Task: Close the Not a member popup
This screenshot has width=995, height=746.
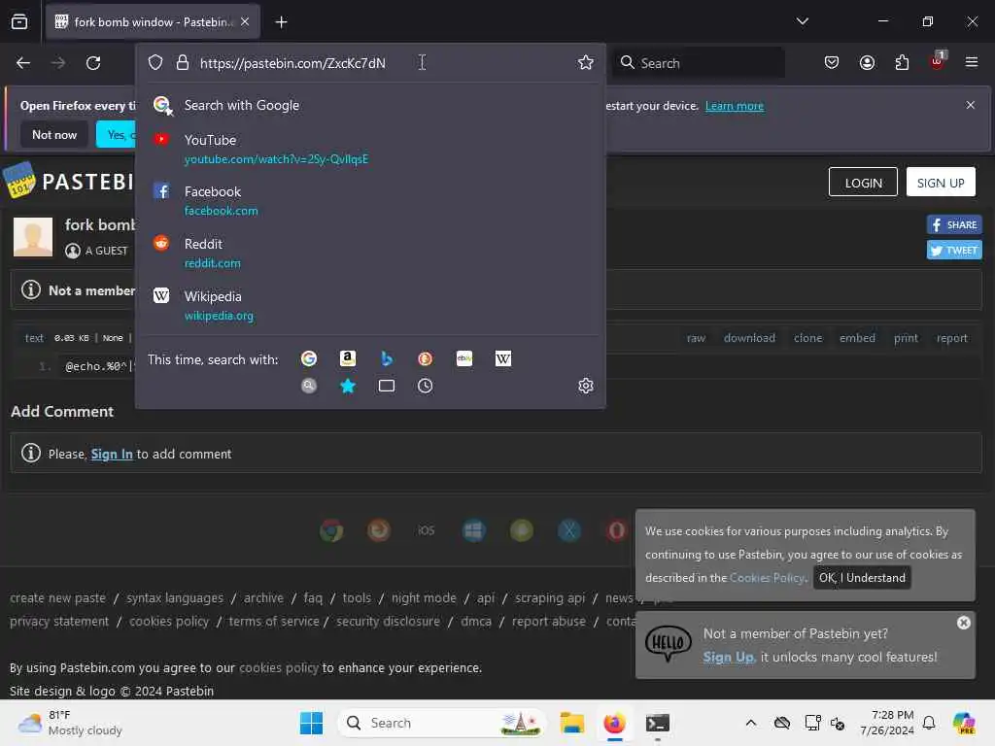Action: (x=963, y=623)
